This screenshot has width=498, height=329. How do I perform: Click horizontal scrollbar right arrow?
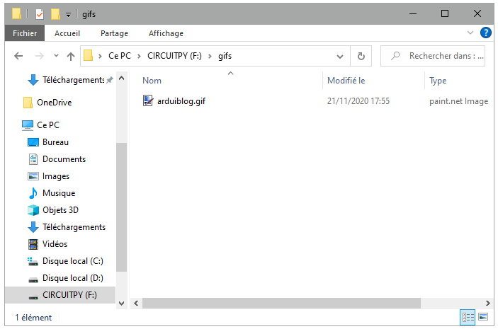(x=488, y=304)
